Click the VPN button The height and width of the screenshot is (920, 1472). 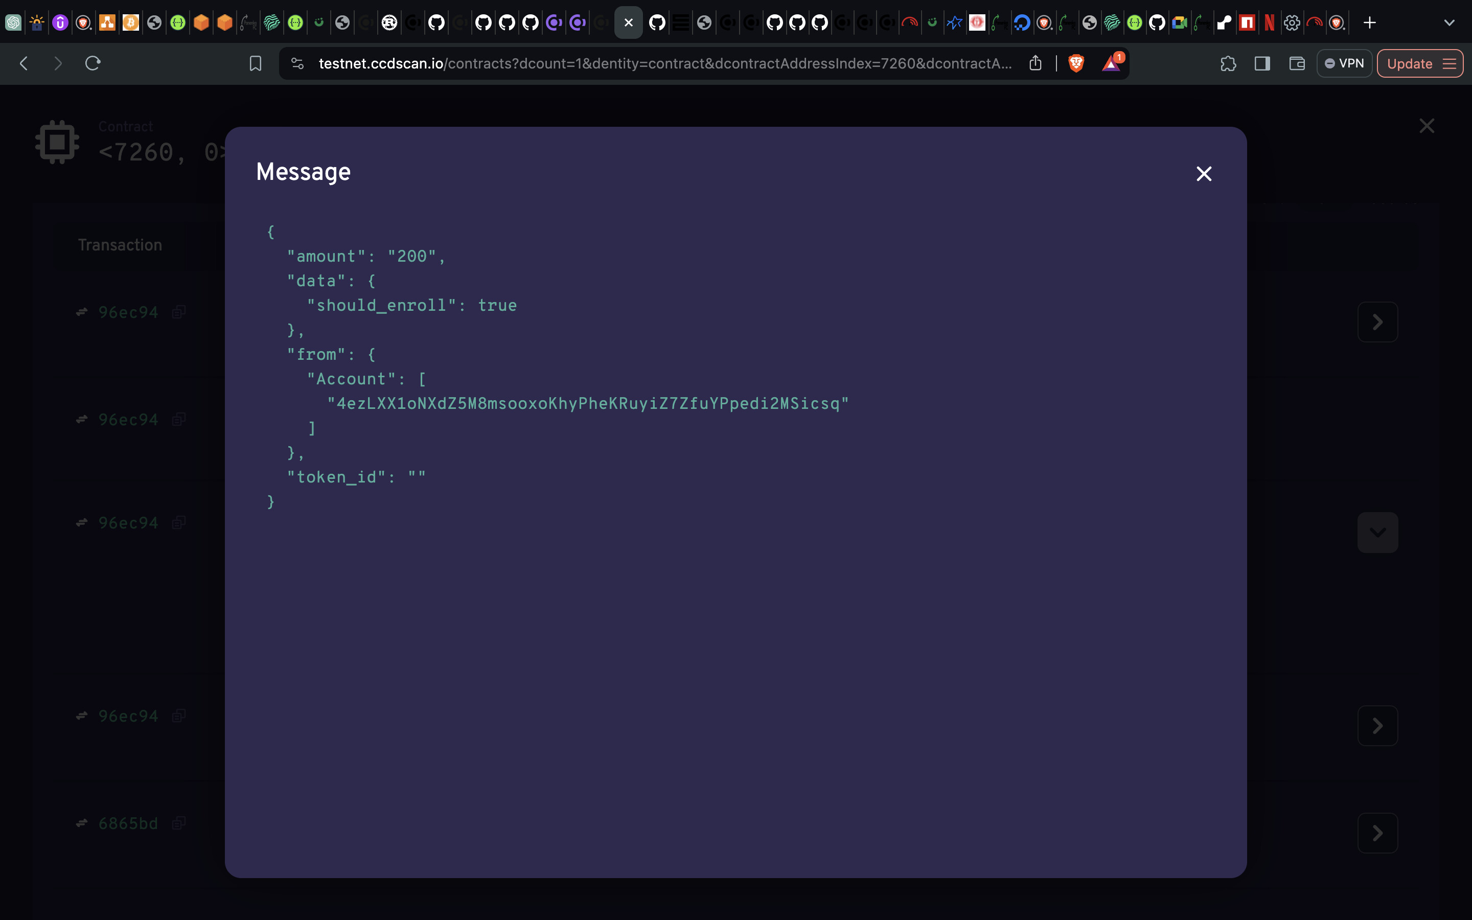click(1344, 63)
